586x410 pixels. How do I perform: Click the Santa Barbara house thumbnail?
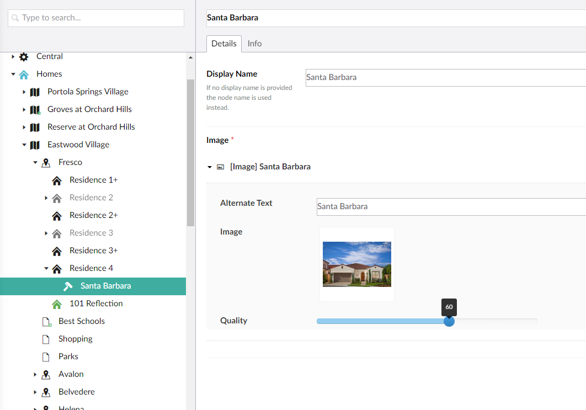357,264
